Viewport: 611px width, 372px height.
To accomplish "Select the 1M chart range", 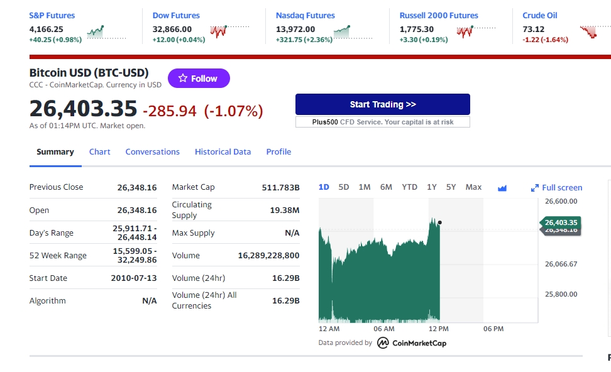I will pos(365,187).
